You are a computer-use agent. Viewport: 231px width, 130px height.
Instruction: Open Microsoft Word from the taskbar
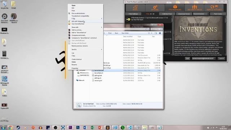click(85, 127)
